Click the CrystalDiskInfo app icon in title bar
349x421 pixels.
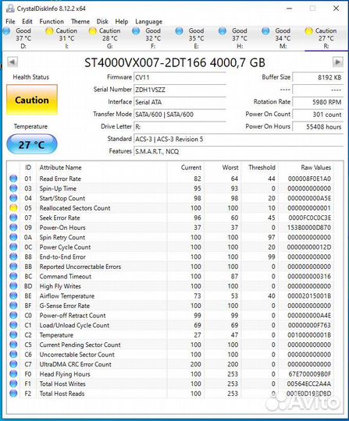click(10, 9)
